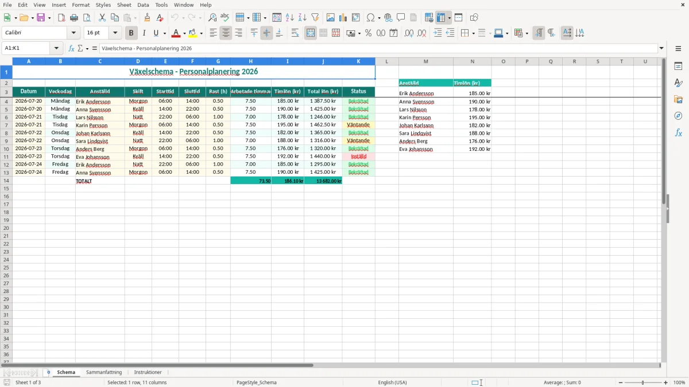Open the sidebar Properties deck
The height and width of the screenshot is (387, 689).
[x=678, y=67]
